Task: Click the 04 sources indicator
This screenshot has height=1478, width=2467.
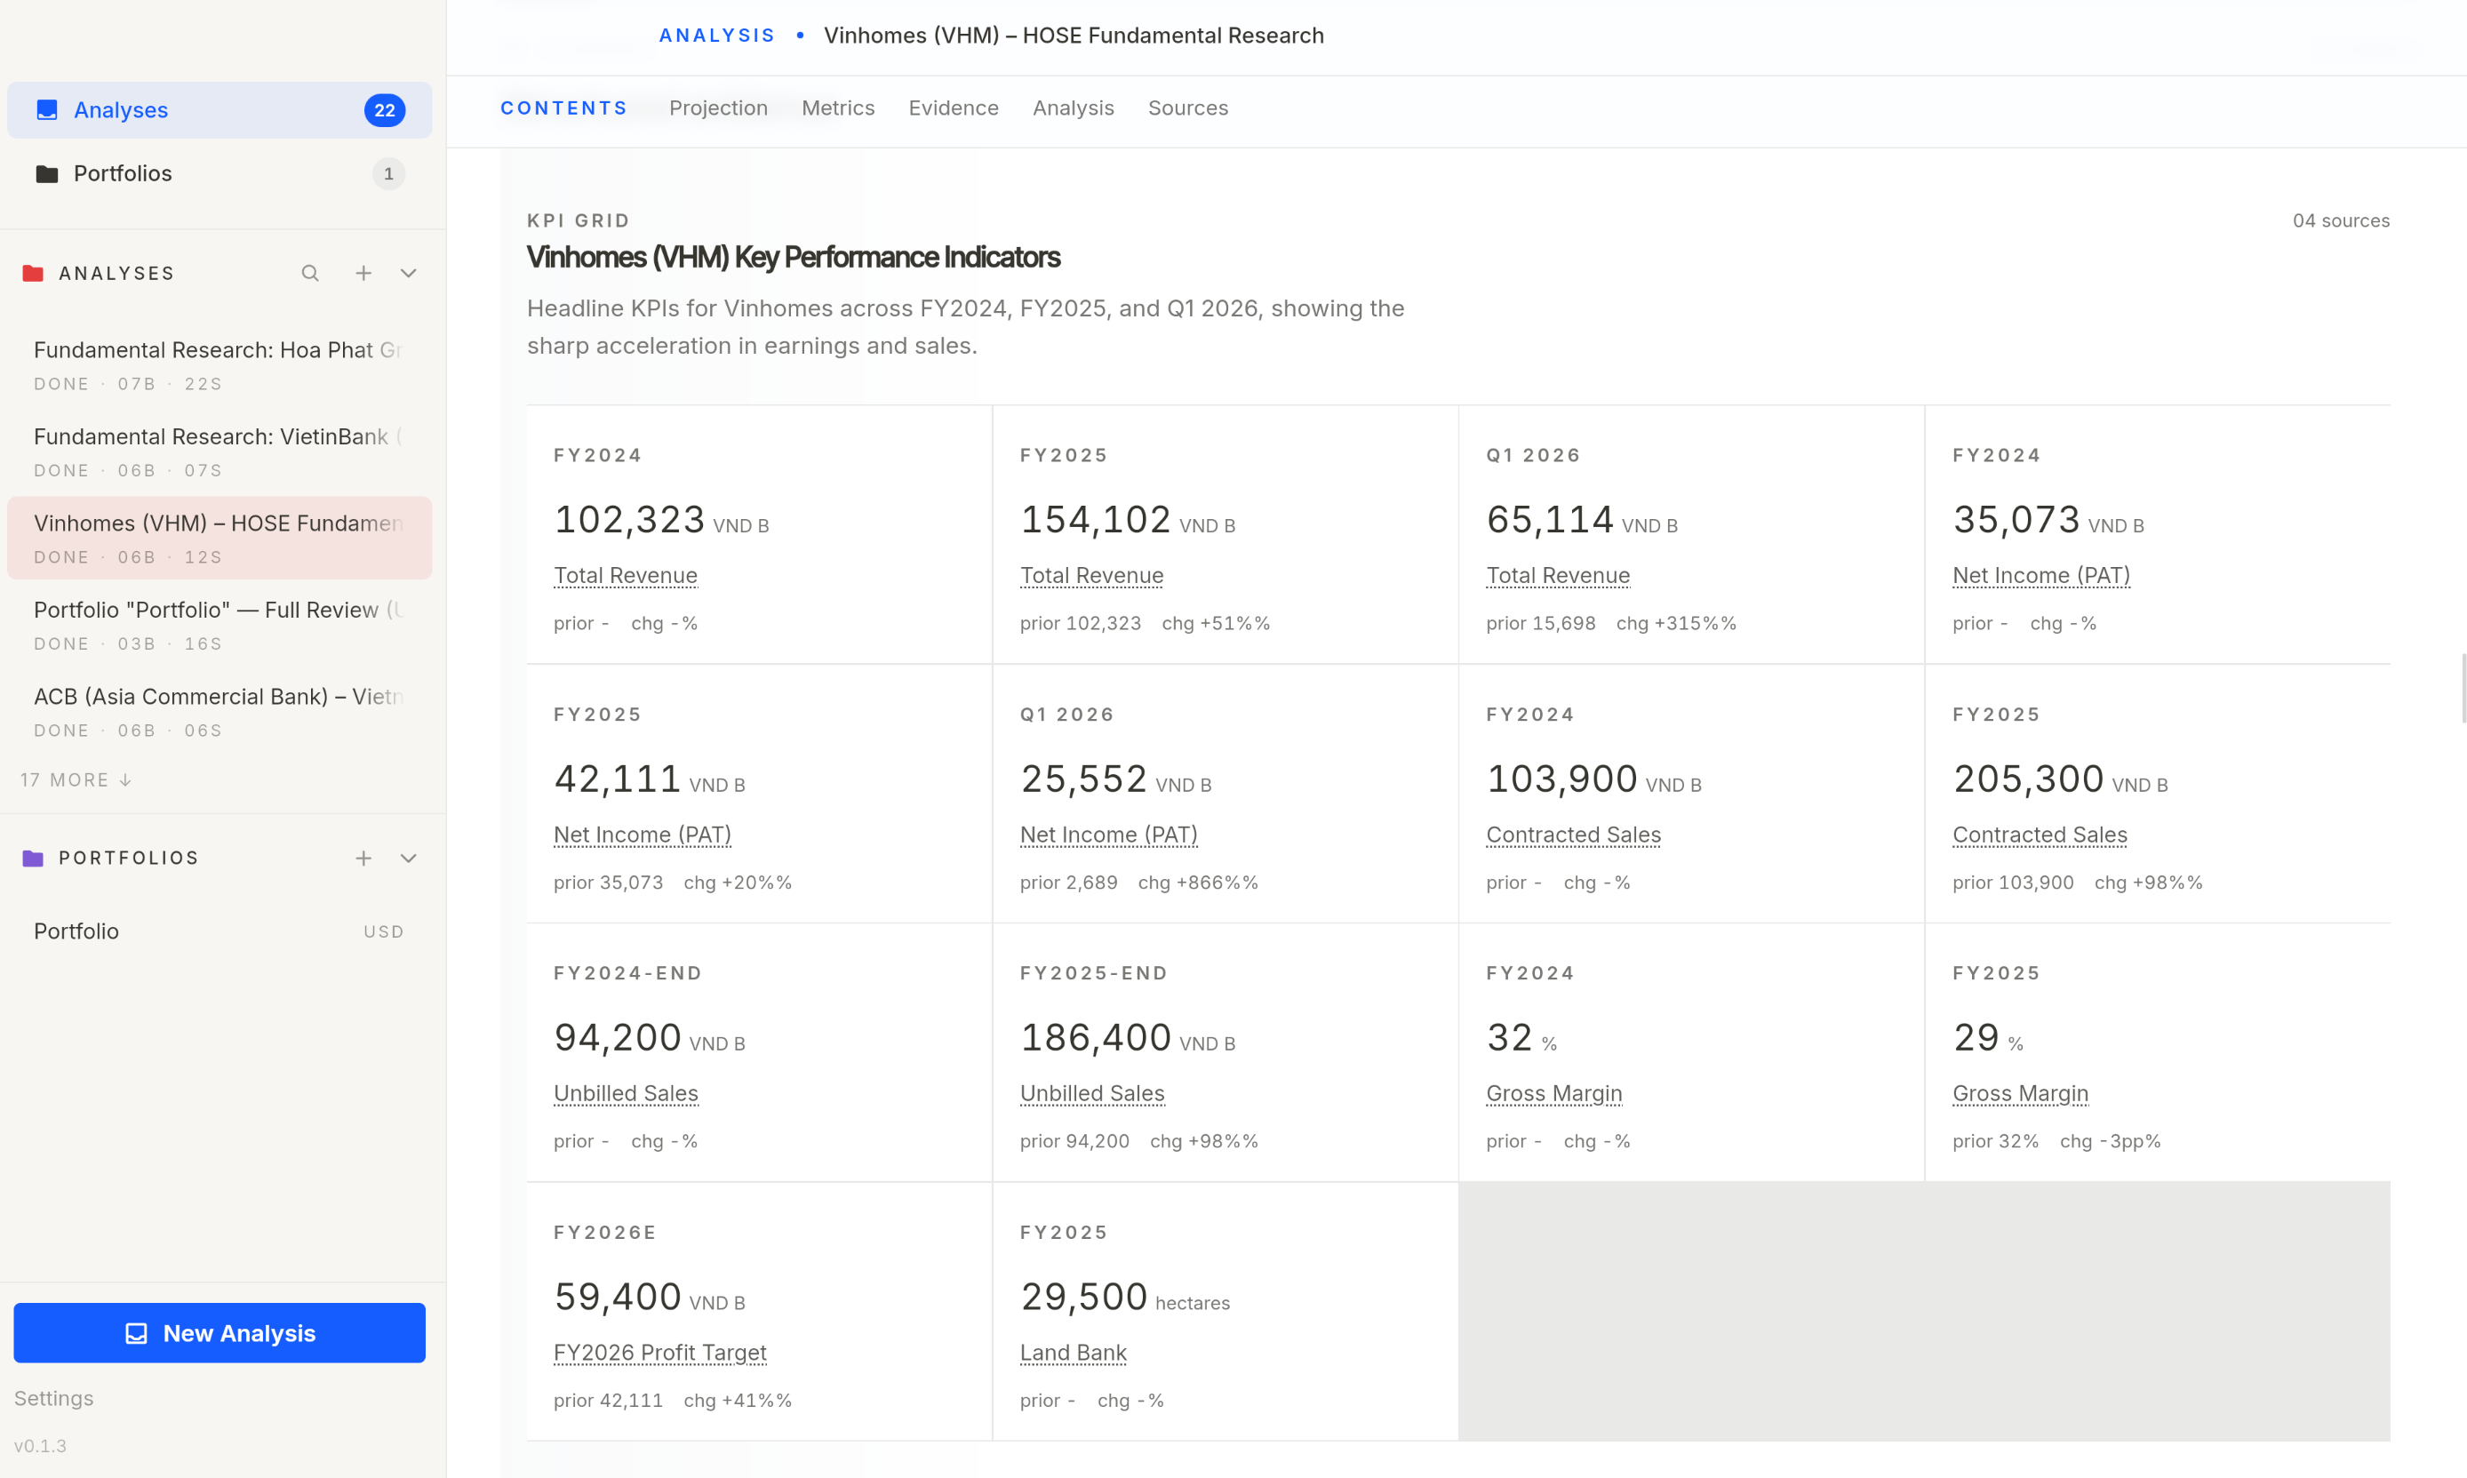Action: click(2341, 220)
